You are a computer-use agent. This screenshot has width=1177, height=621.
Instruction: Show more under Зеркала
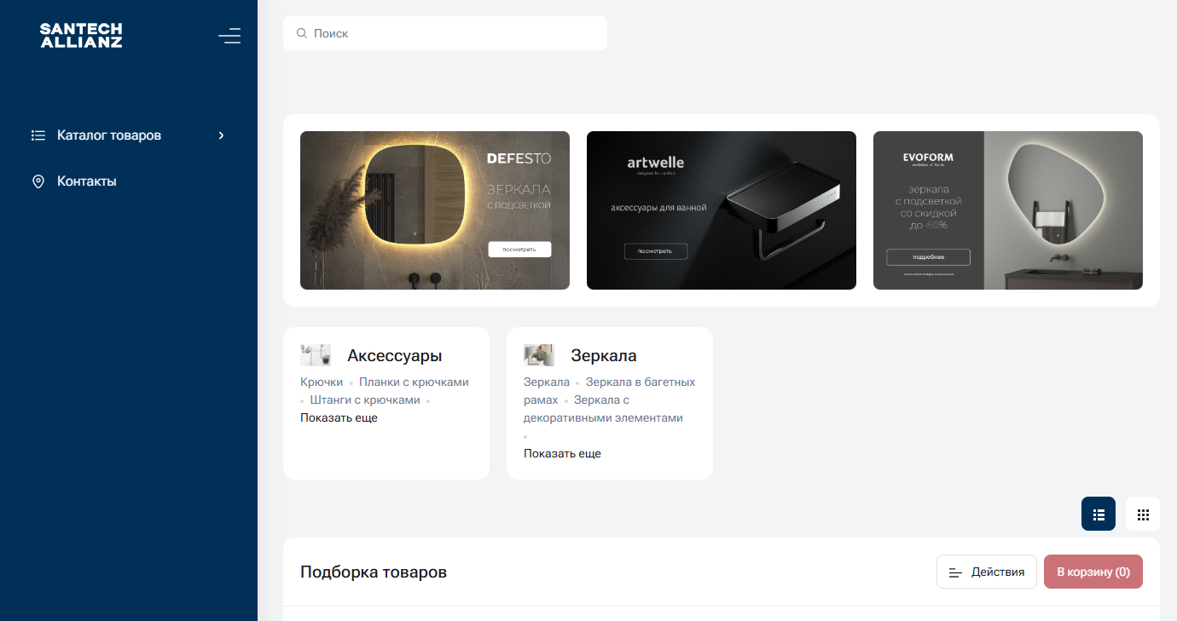(x=562, y=454)
